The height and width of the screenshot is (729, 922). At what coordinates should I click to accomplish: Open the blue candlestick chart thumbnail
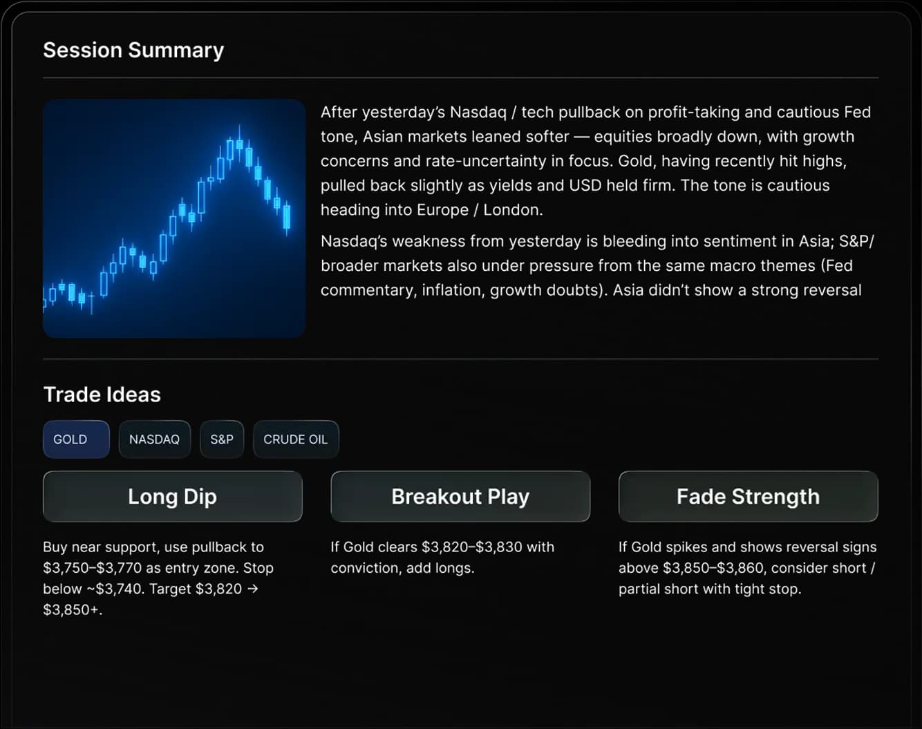(x=174, y=218)
